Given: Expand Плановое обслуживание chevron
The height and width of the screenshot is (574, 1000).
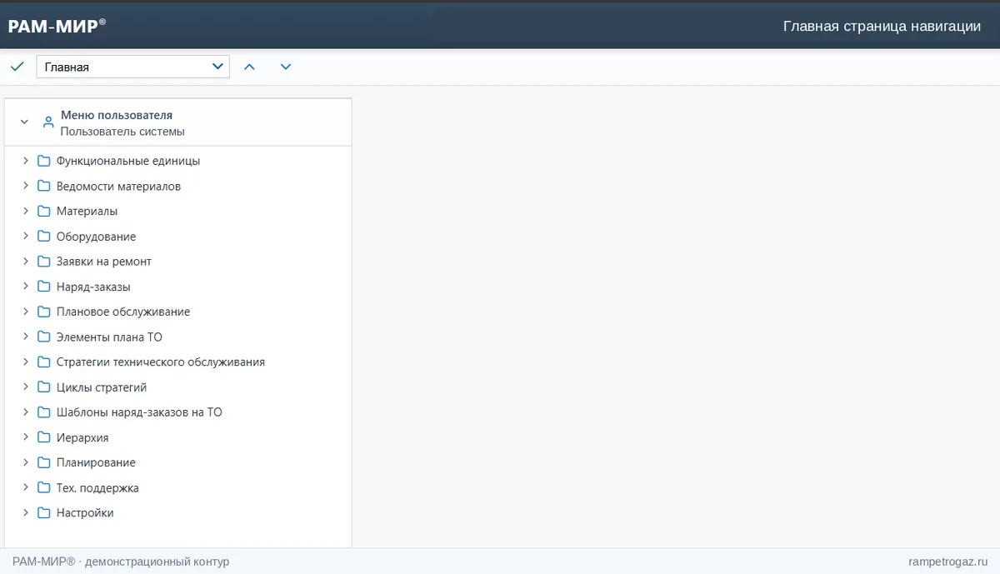Looking at the screenshot, I should (x=26, y=312).
